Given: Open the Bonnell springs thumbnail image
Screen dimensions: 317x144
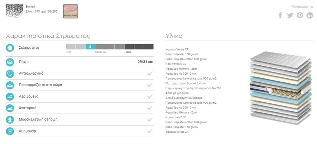Looking at the screenshot, I should coord(14,11).
